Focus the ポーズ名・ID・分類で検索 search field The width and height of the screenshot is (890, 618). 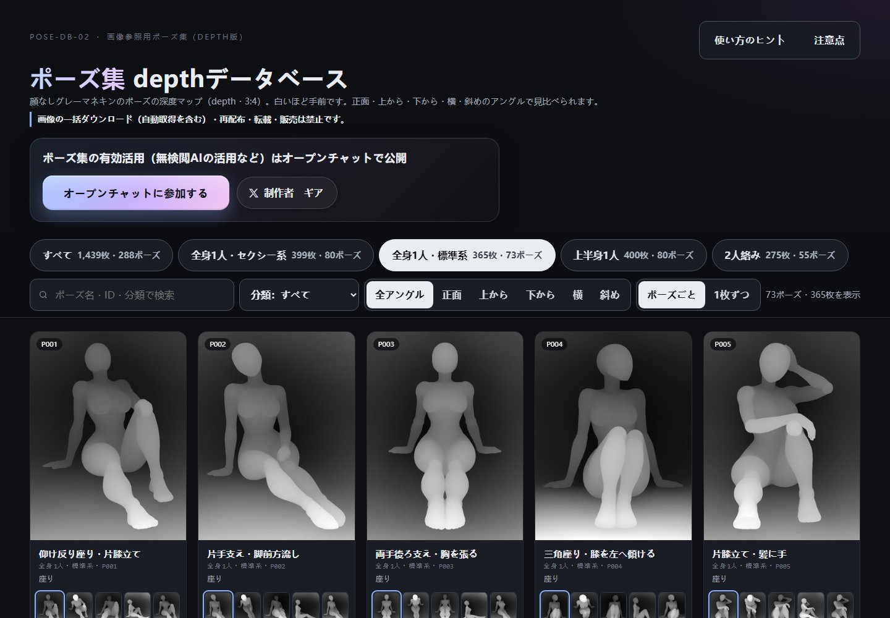coord(132,295)
